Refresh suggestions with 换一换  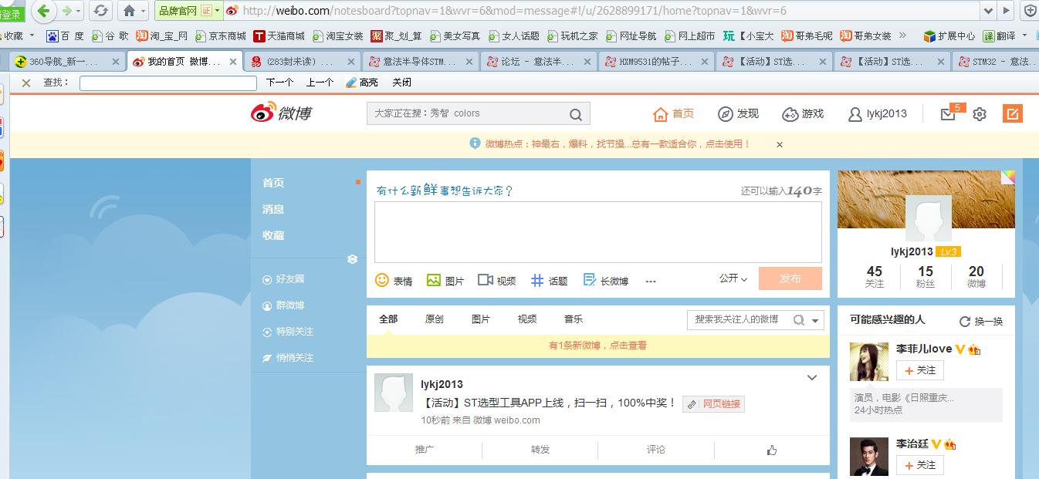point(981,322)
